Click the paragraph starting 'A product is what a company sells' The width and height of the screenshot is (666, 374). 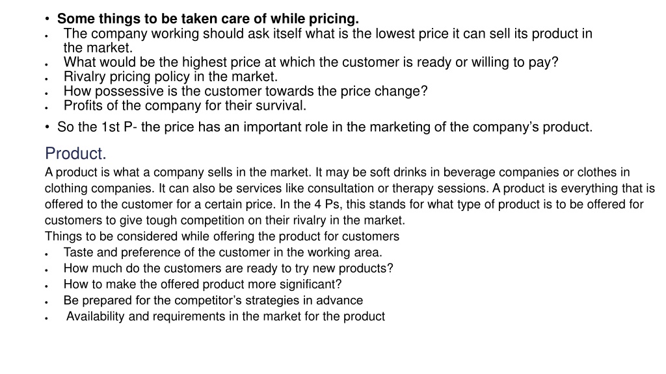point(349,196)
